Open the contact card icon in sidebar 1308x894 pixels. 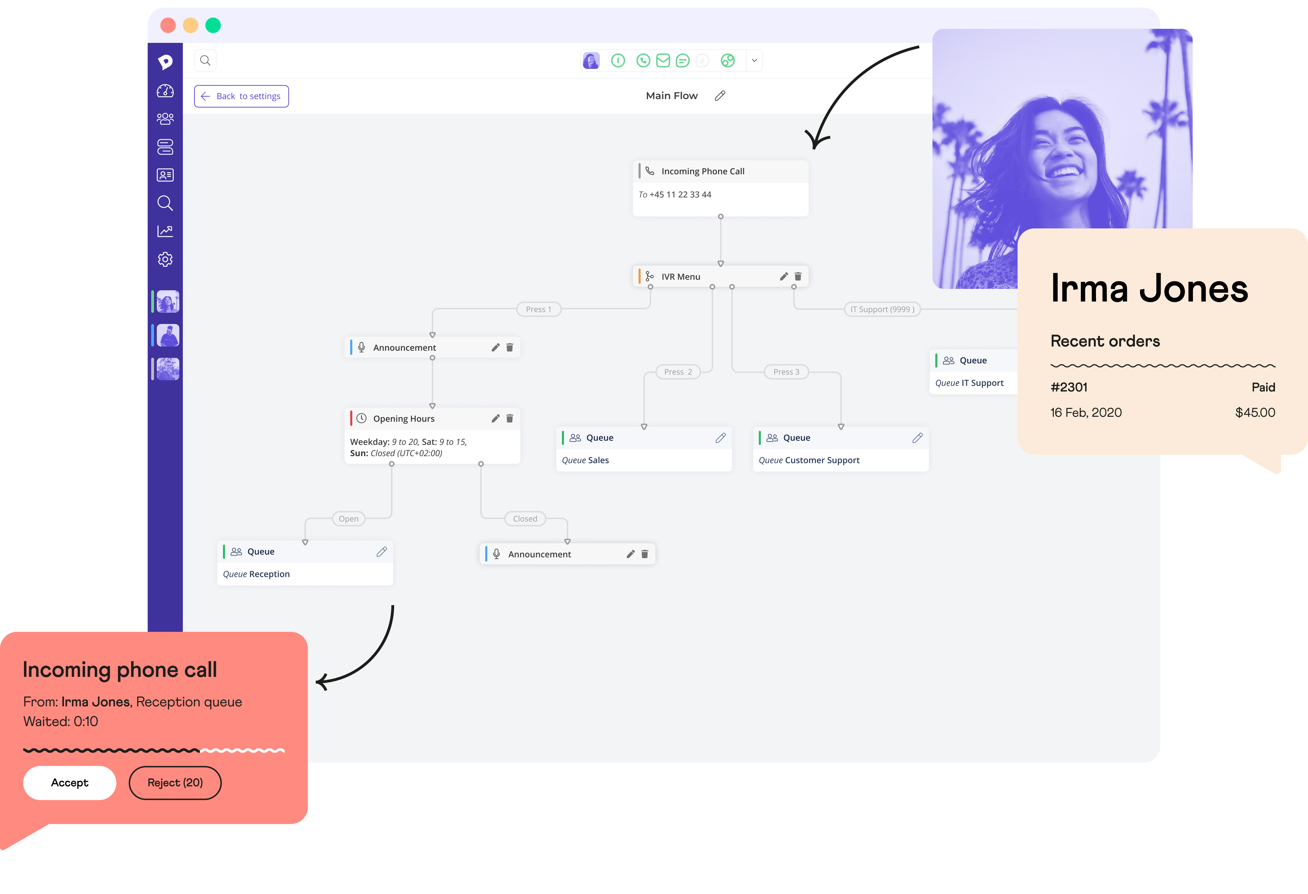tap(165, 175)
